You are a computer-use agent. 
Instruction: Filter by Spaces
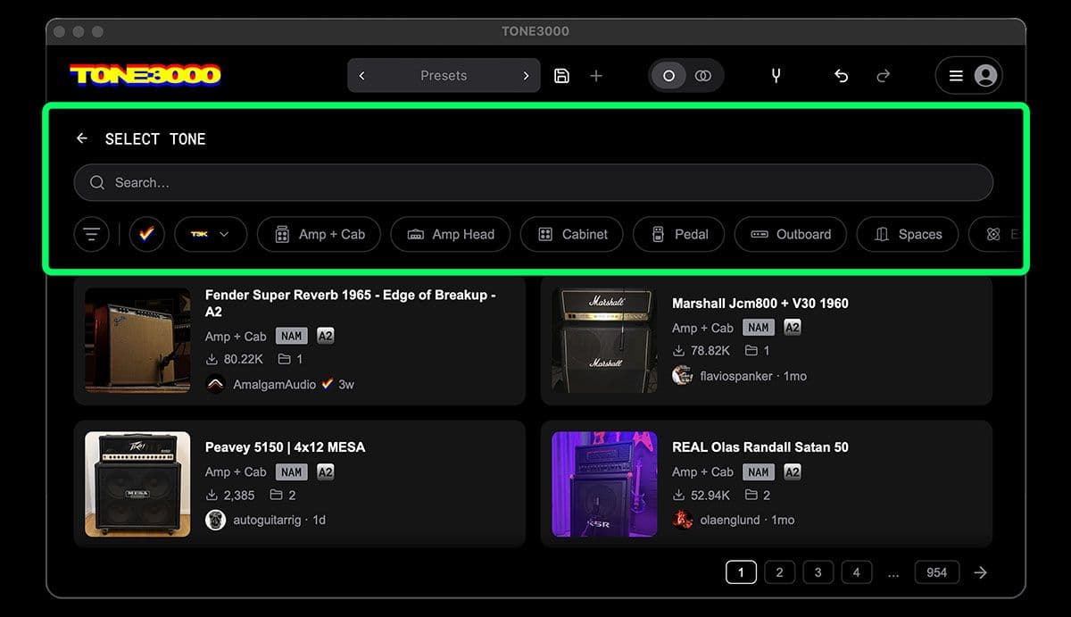click(x=908, y=234)
